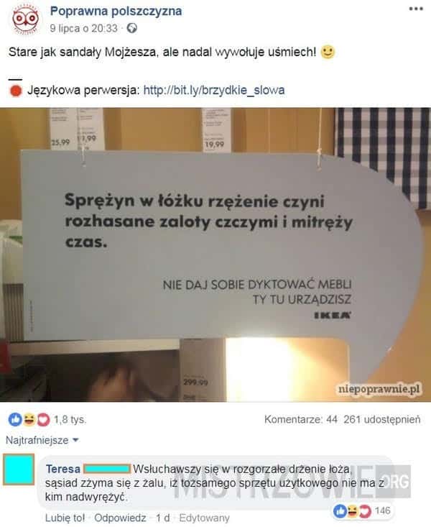Screen dimensions: 431x527
Task: Click Odpowiedz under Teresa's comment
Action: coord(120,518)
